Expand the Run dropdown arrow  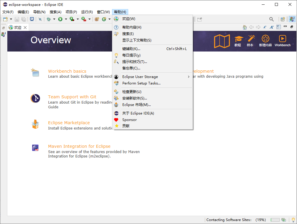[66, 19]
